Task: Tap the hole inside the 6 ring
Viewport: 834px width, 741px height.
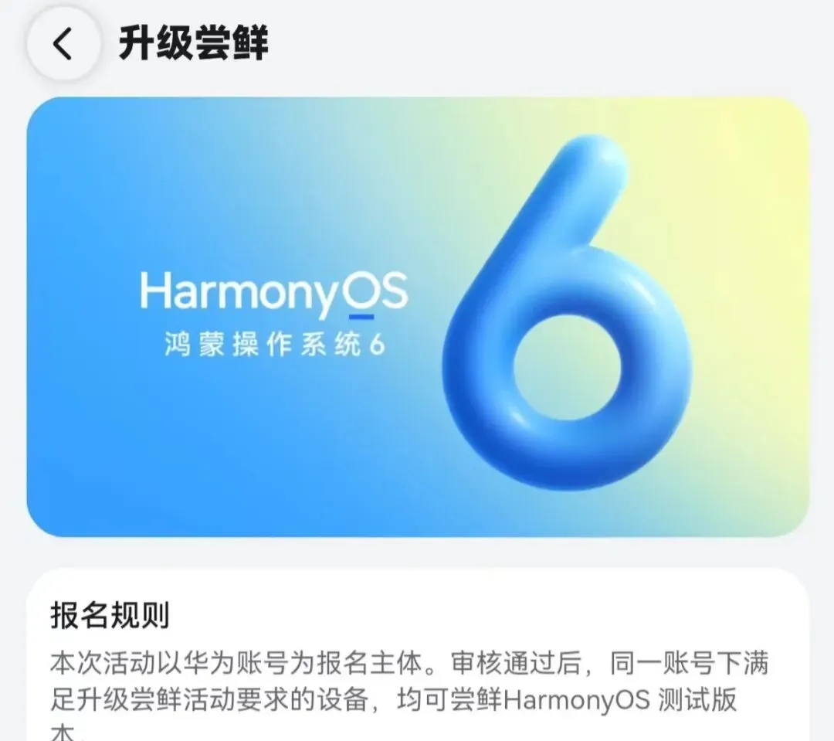Action: [567, 366]
